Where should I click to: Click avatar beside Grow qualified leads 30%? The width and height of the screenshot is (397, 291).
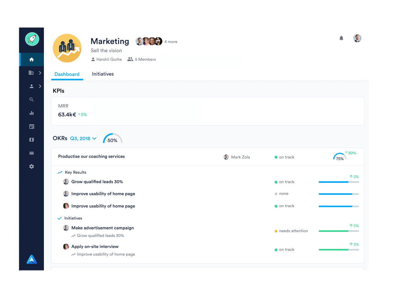pos(66,182)
